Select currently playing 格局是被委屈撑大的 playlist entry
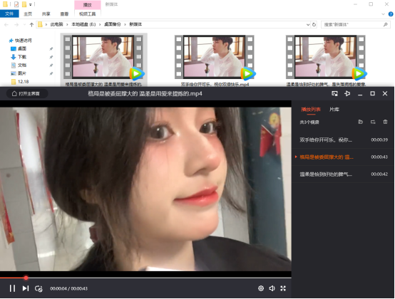This screenshot has width=395, height=299. point(343,157)
